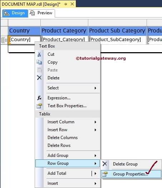Open the Insert entry at menu bottom

tap(68, 183)
